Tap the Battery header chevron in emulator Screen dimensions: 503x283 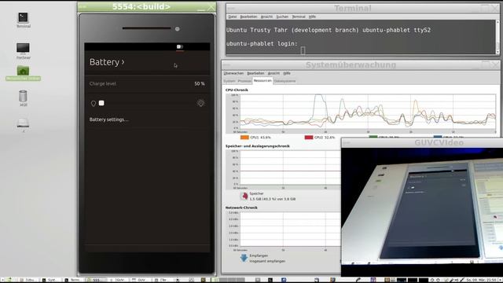point(123,62)
